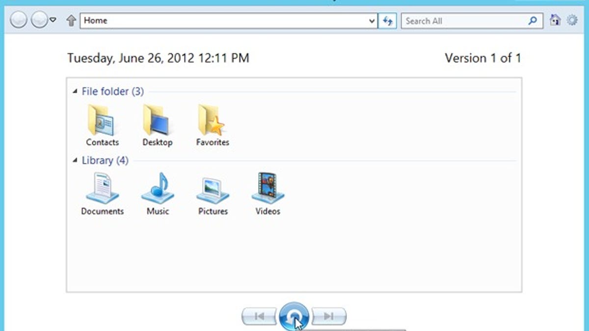Screen dimensions: 589x331
Task: Select the Contacts folder
Action: (102, 125)
